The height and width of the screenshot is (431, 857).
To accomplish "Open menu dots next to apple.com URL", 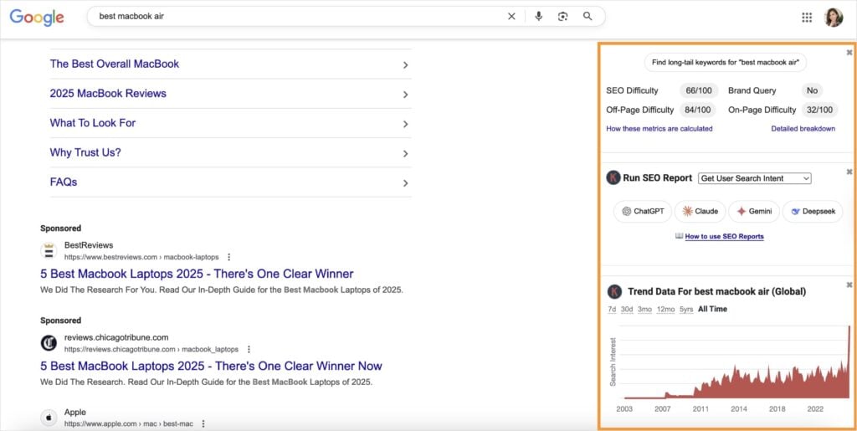I will point(203,424).
